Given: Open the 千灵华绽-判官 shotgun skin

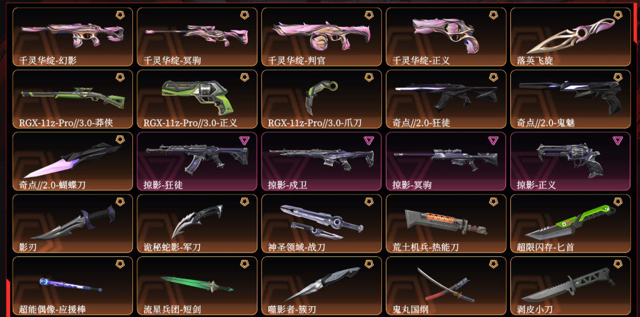Looking at the screenshot, I should click(x=322, y=37).
